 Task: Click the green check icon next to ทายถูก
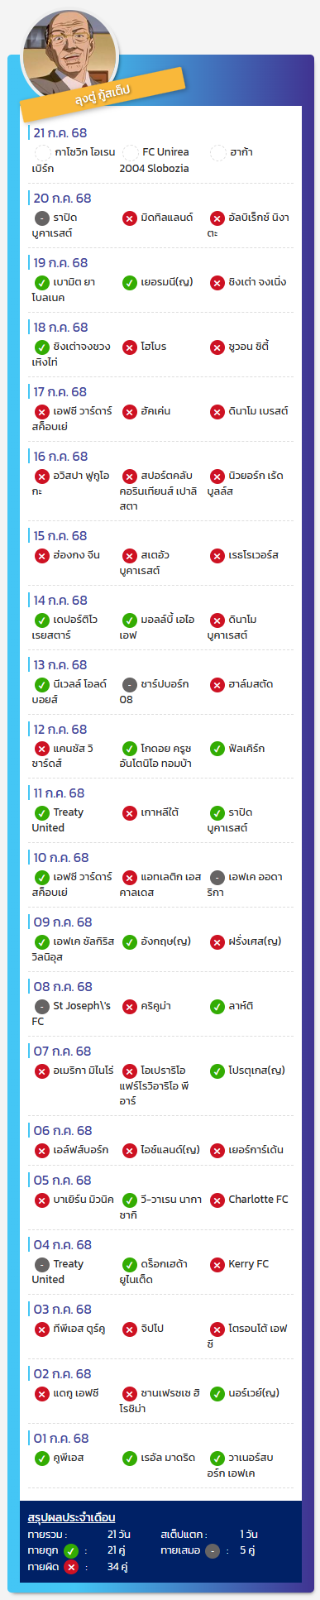point(71,1550)
